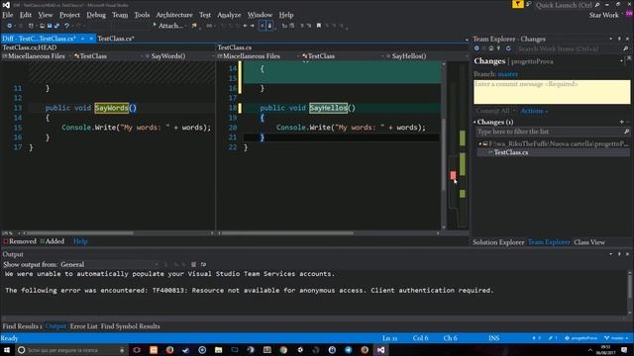The width and height of the screenshot is (634, 356).
Task: Open the Commit All dropdown arrow
Action: (514, 111)
